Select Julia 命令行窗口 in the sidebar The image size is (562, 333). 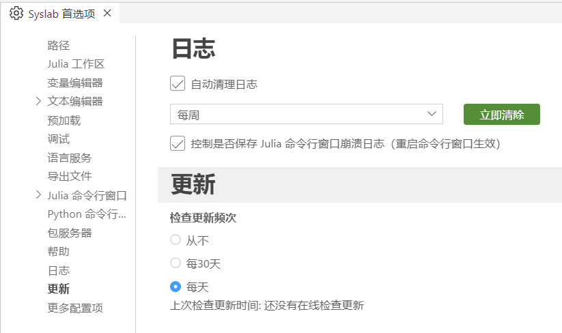click(87, 196)
